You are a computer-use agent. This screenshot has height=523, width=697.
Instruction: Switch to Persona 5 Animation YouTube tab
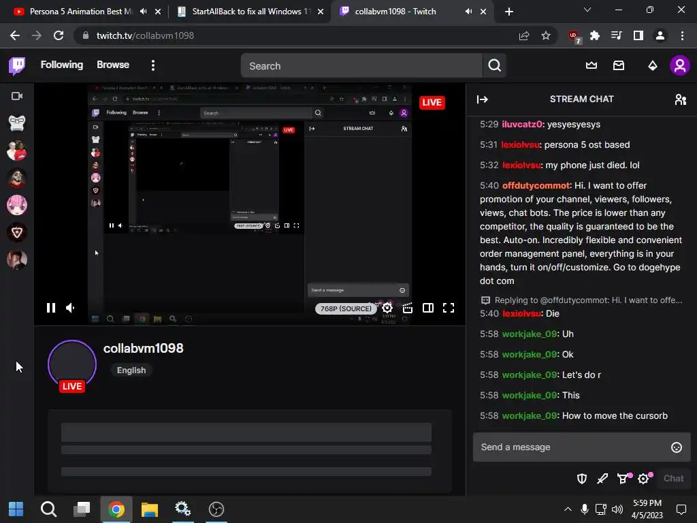(80, 12)
